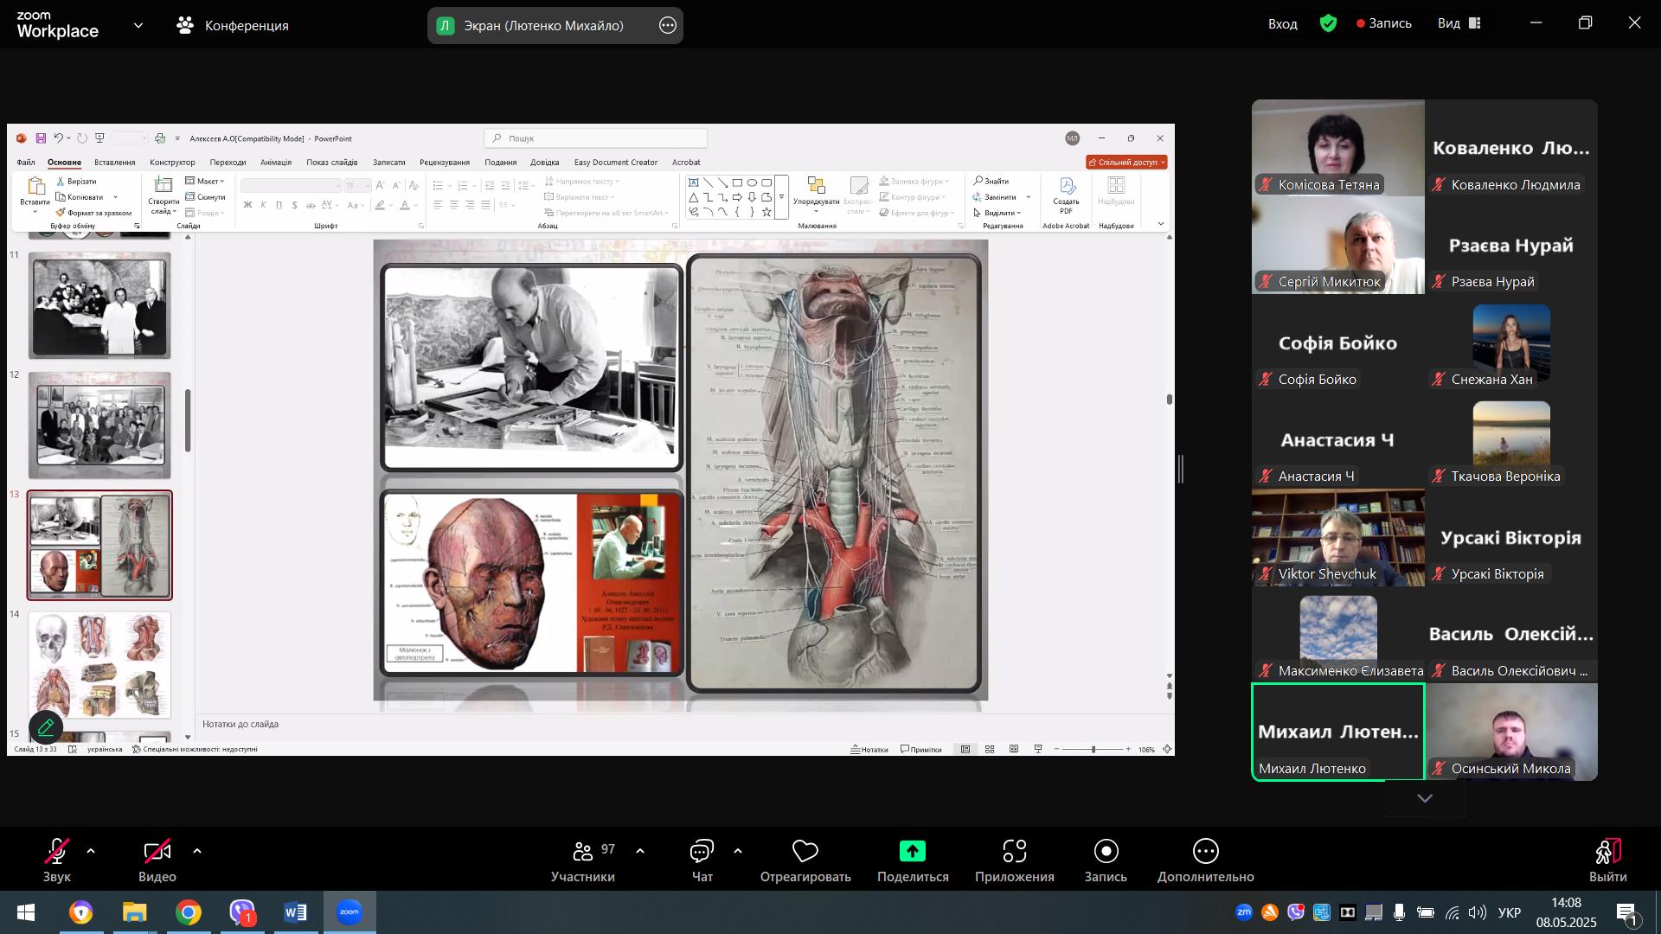Click the PowerPoint undo icon
1661x934 pixels.
coord(58,138)
